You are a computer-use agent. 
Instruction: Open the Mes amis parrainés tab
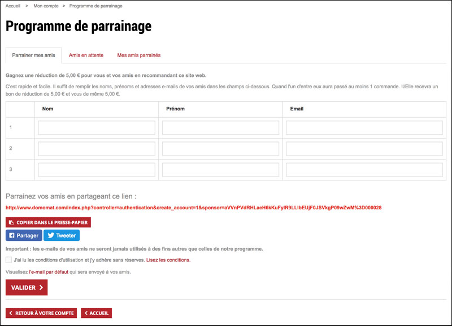click(x=138, y=55)
